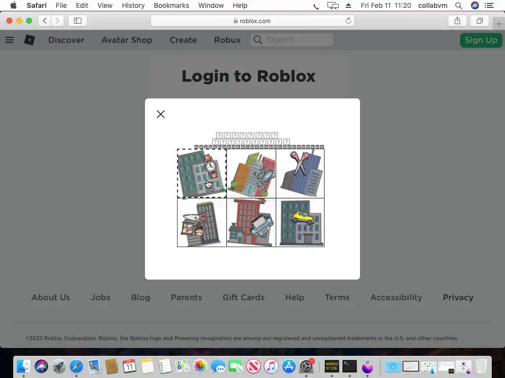
Task: Open the Safari menu
Action: [36, 5]
